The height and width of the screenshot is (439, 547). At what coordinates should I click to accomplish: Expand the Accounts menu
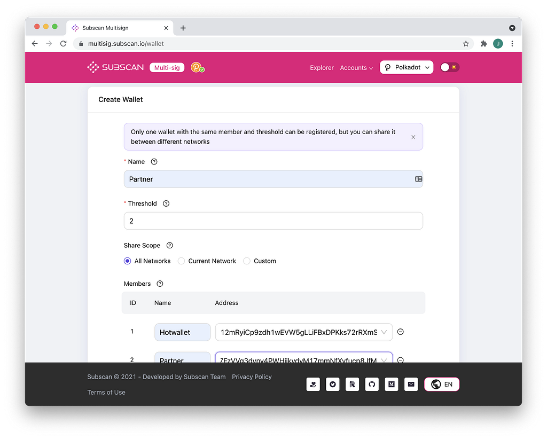(356, 68)
